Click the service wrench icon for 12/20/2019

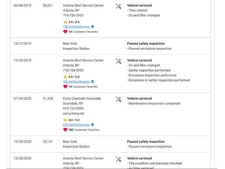[x=118, y=61]
